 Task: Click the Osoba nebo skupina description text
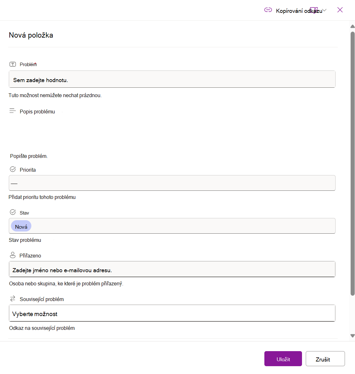pyautogui.click(x=66, y=283)
